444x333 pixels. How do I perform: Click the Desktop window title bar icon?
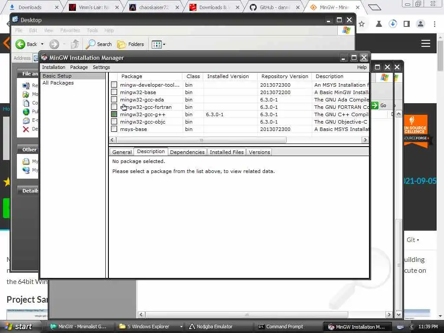tap(15, 20)
